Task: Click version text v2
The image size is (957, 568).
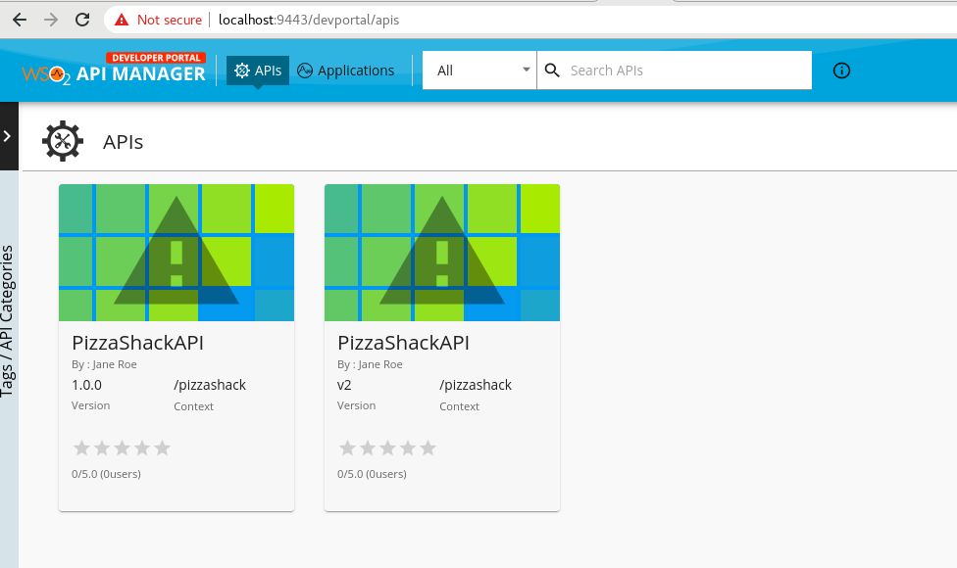Action: [x=344, y=385]
